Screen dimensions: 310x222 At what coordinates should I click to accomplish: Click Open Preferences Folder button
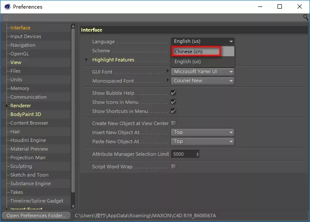click(x=36, y=216)
